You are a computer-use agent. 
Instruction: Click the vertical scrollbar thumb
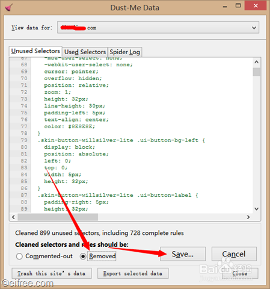(256, 72)
